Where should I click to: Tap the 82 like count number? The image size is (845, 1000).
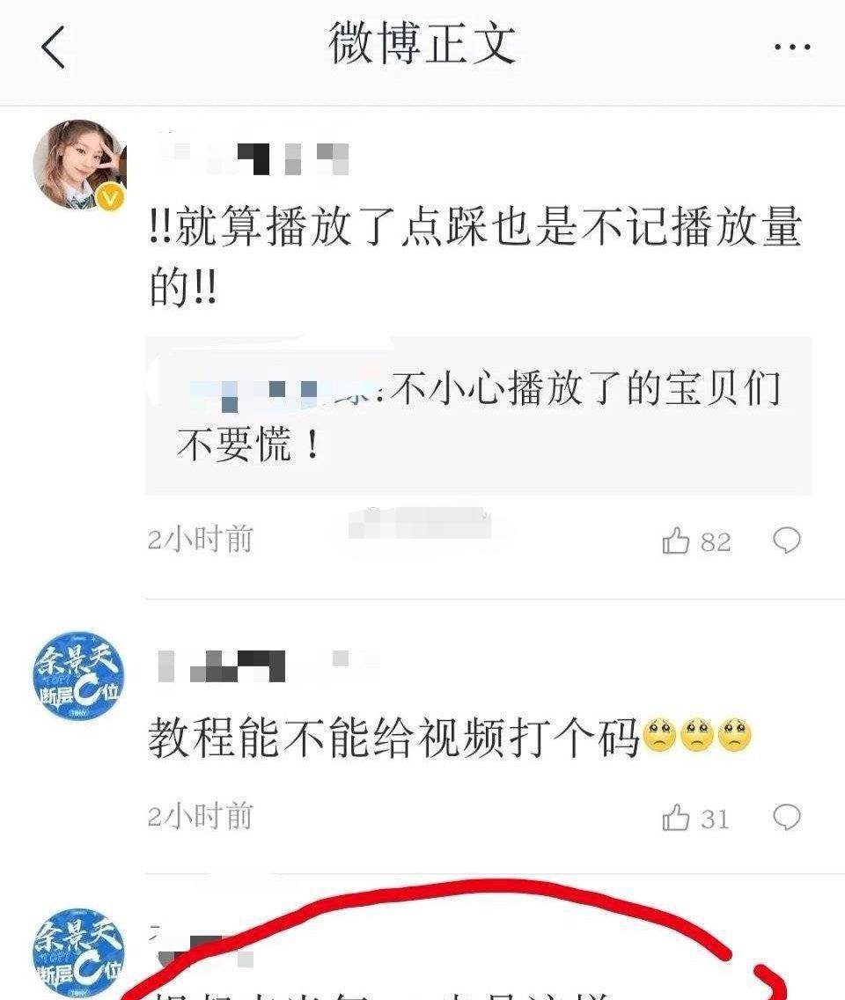coord(716,542)
